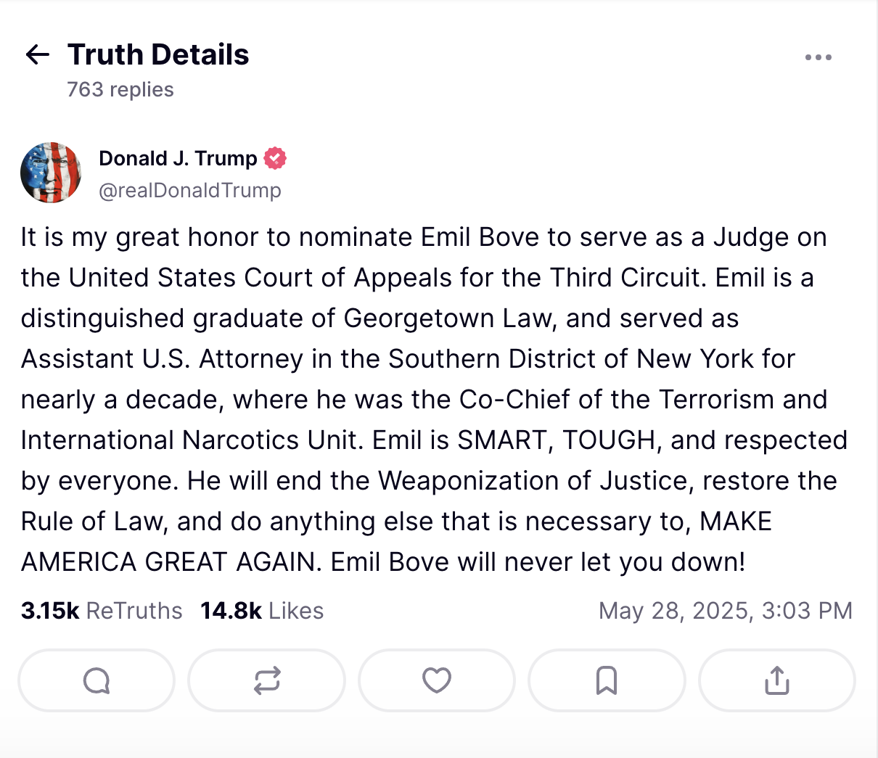878x758 pixels.
Task: Like the post with the heart icon
Action: tap(437, 680)
